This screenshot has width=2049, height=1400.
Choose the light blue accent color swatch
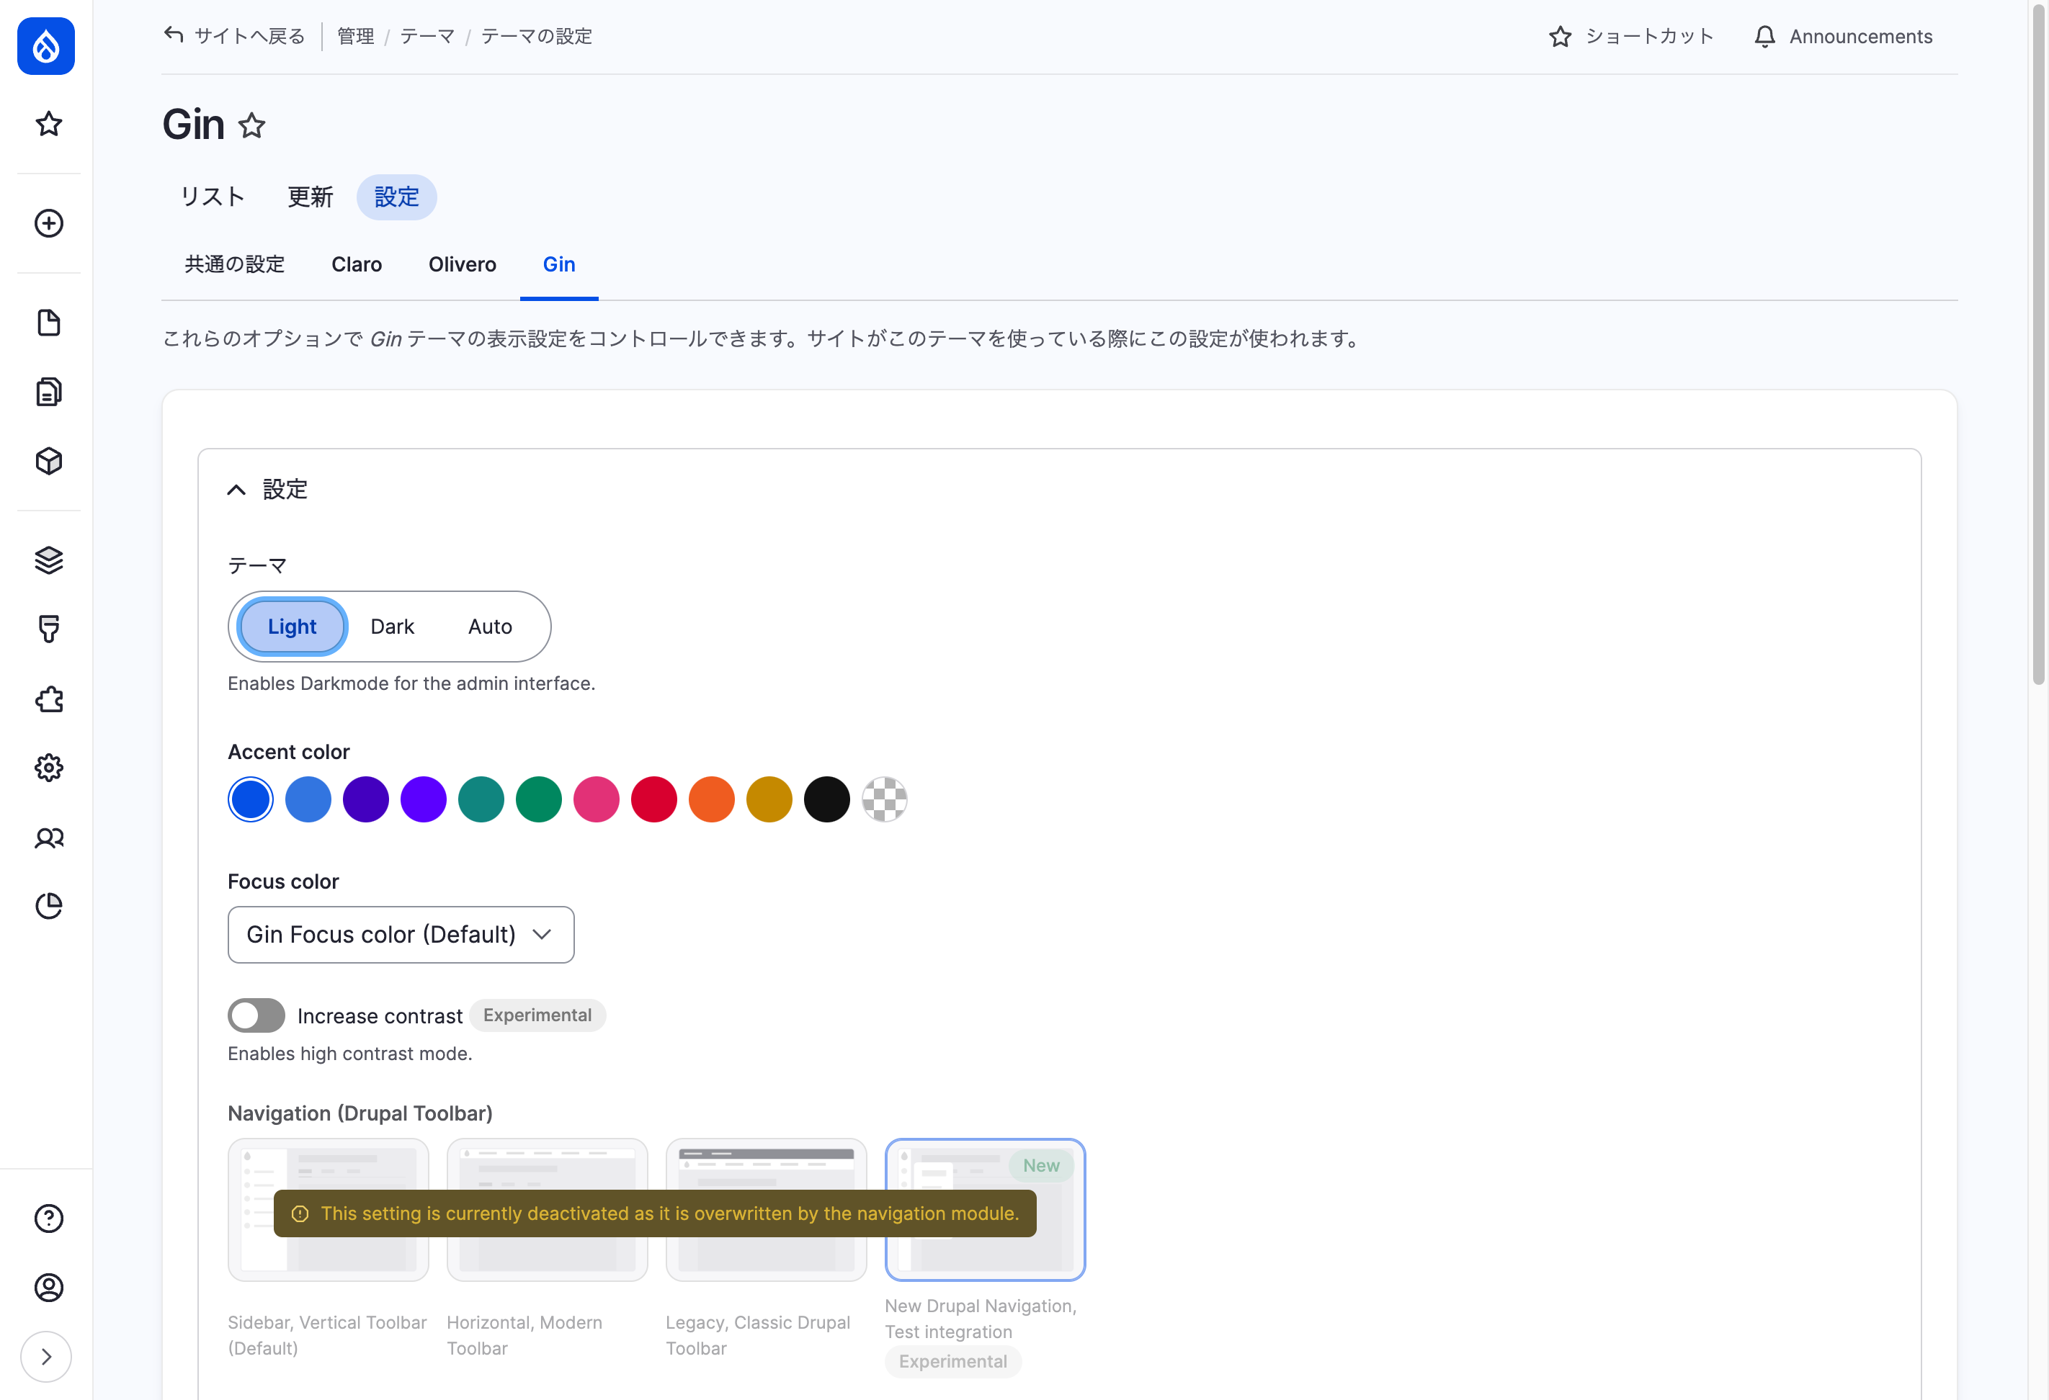click(x=308, y=800)
